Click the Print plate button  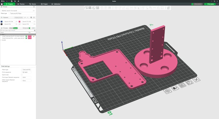point(210,4)
